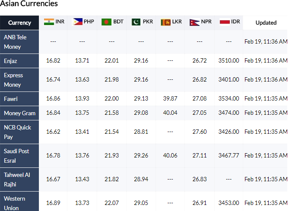This screenshot has height=211, width=289.
Task: Click Fawri's LKR rate 39.87
Action: point(170,98)
